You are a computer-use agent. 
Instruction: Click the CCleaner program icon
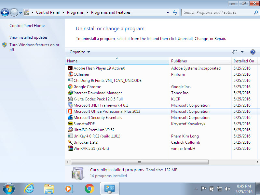coord(70,74)
